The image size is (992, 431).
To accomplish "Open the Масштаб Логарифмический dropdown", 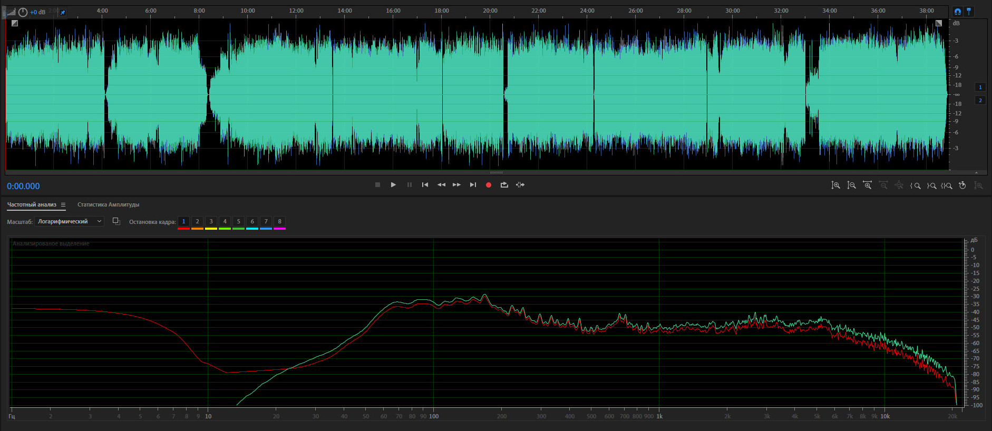I will tap(69, 222).
